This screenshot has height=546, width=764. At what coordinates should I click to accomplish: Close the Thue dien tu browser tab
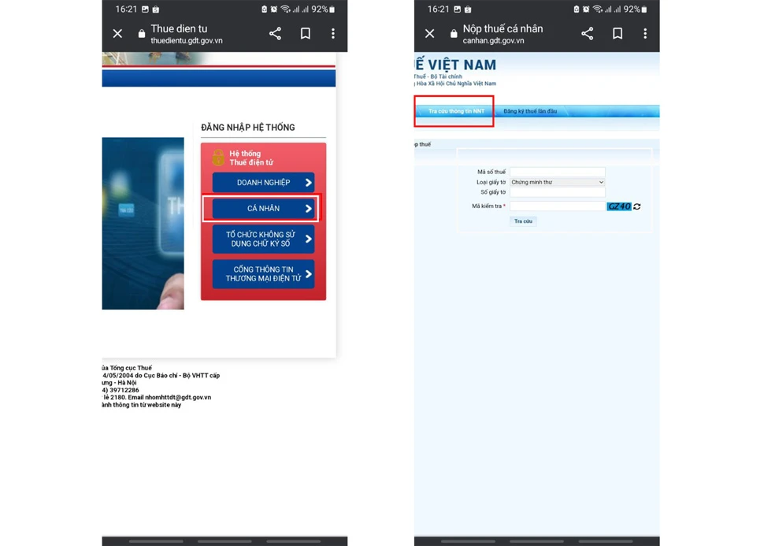[x=117, y=34]
